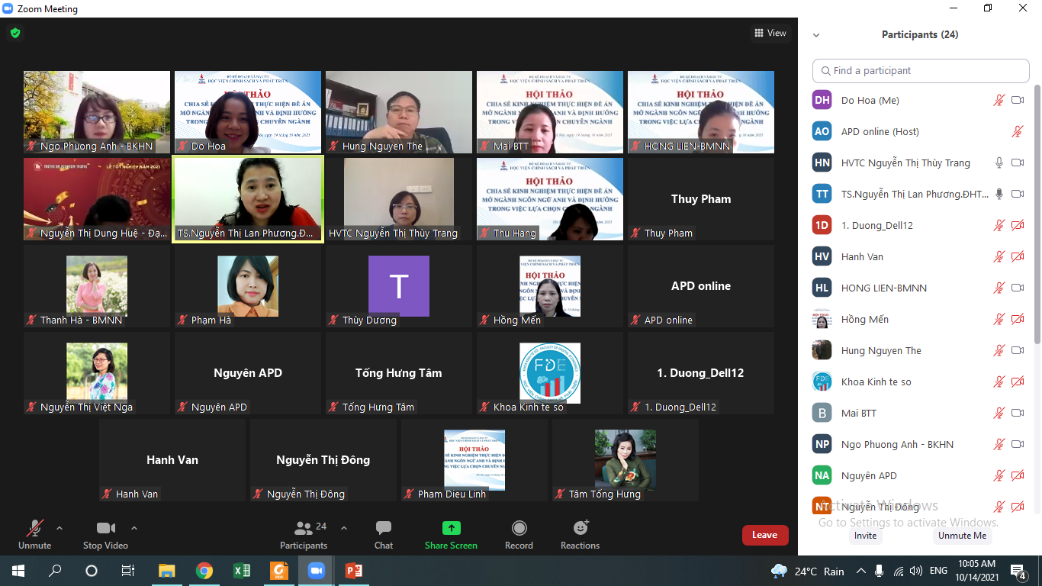This screenshot has height=586, width=1042.
Task: Expand audio options arrow beside Unmute
Action: (x=59, y=527)
